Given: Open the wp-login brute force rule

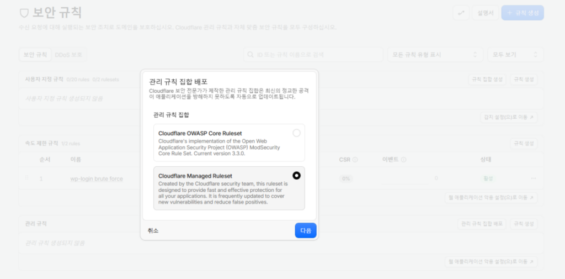Looking at the screenshot, I should click(97, 178).
